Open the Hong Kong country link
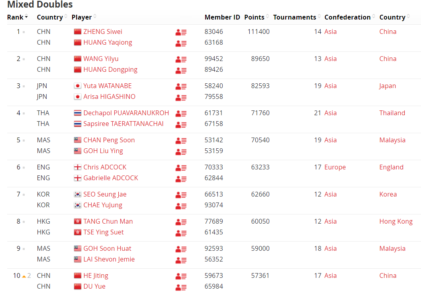421x295 pixels. click(396, 221)
